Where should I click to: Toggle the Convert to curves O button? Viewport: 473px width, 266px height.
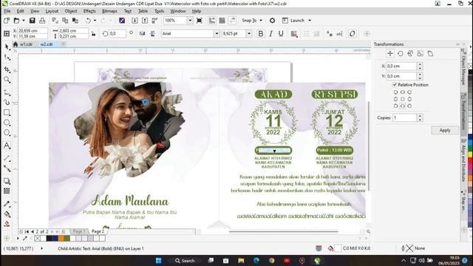point(352,34)
